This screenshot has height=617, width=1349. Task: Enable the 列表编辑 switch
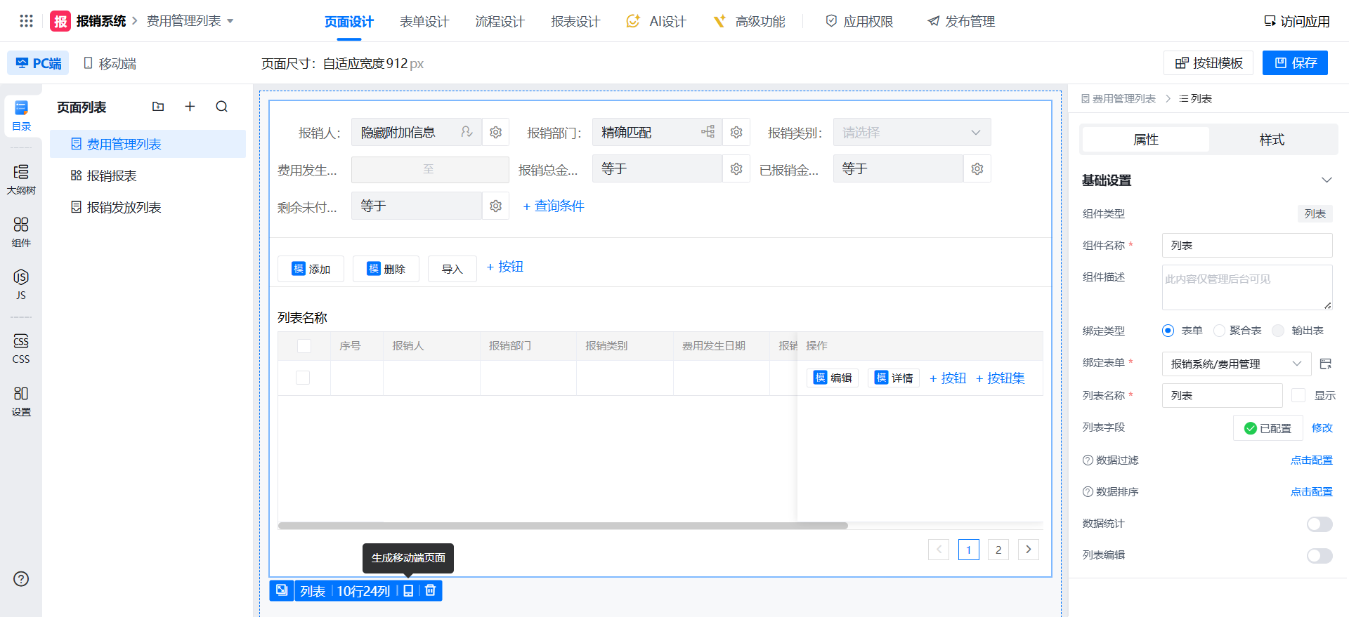pos(1319,556)
